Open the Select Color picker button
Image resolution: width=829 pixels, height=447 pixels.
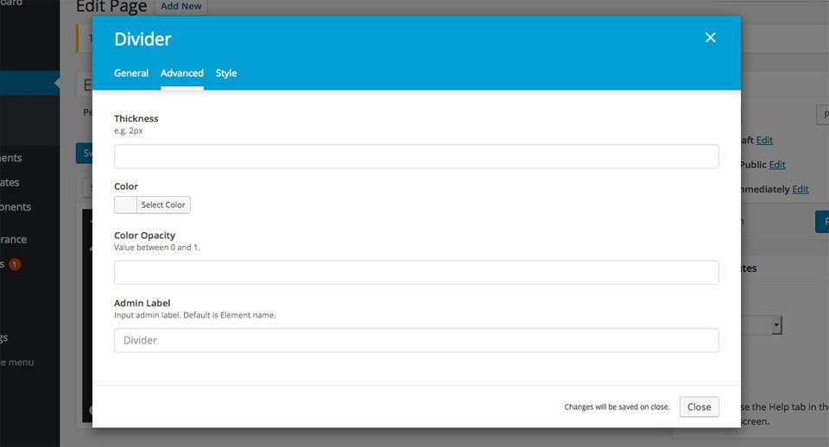click(163, 205)
